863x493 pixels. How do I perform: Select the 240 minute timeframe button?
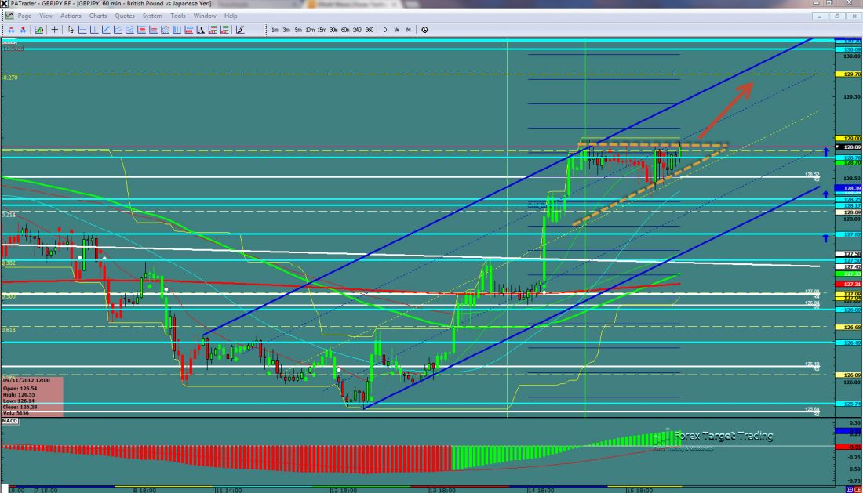coord(358,30)
